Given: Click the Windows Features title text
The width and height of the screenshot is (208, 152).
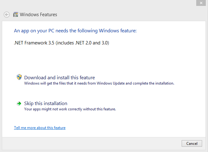Looking at the screenshot, I should 38,15.
